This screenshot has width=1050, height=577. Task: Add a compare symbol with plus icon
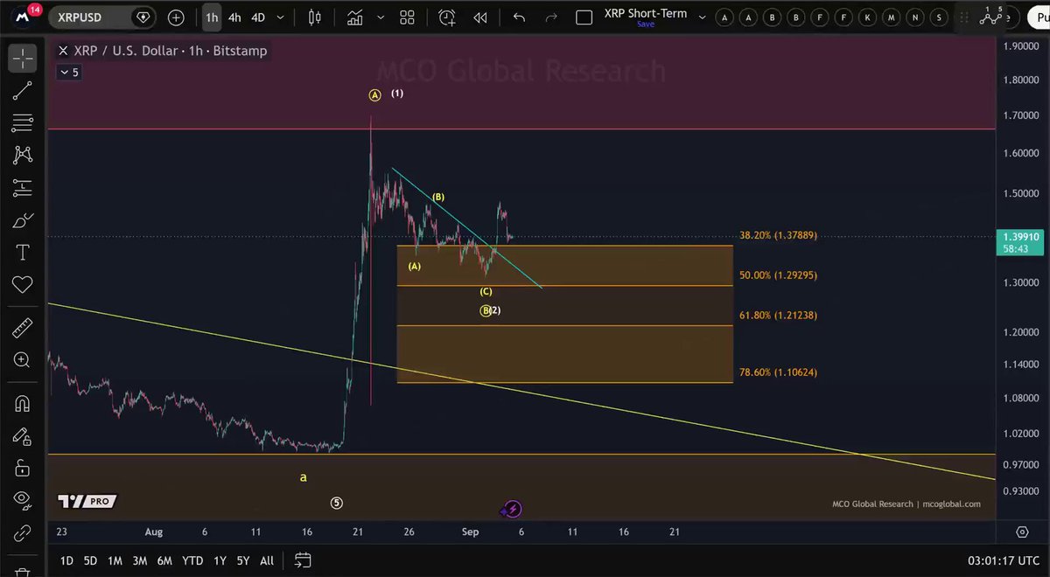pyautogui.click(x=176, y=17)
